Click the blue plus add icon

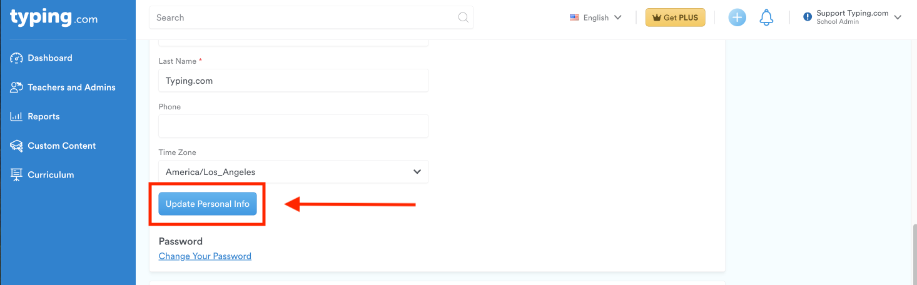tap(737, 17)
